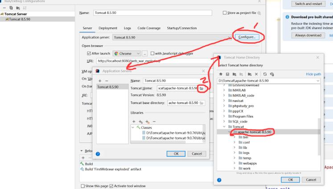Open path history dropdown in file chooser
The width and height of the screenshot is (333, 189).
318,81
